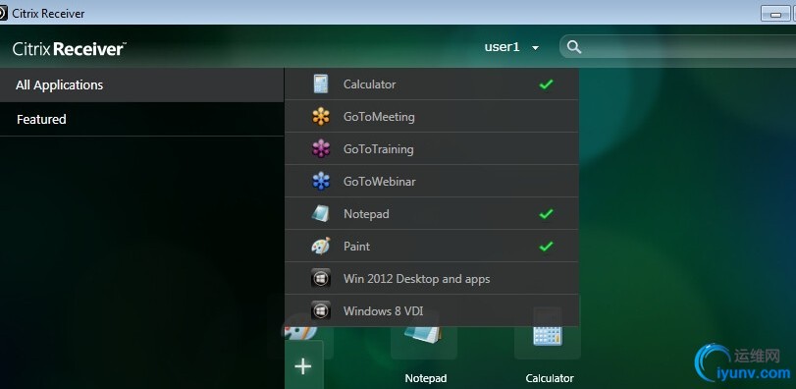Select the Featured category
This screenshot has height=389, width=796.
click(141, 119)
